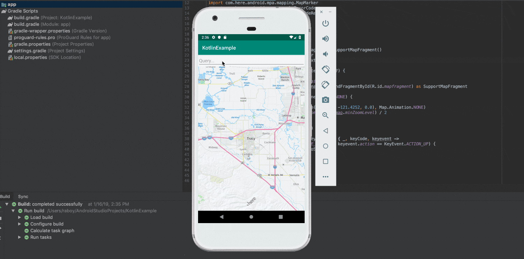Raise emulator volume with the volume up icon
Image resolution: width=524 pixels, height=259 pixels.
pos(326,39)
